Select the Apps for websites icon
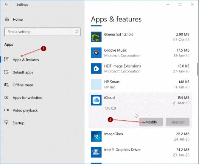The width and height of the screenshot is (199, 164). coord(6,98)
